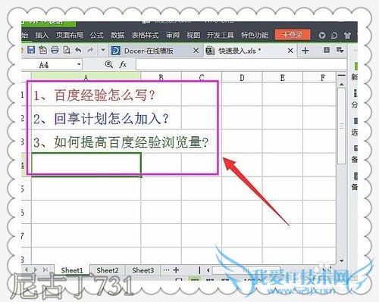
Task: Open the Name Box dropdown arrow
Action: point(79,64)
